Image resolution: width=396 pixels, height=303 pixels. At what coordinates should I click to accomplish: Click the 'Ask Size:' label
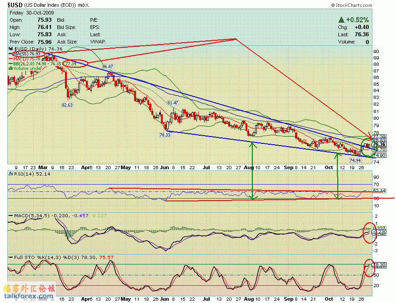pos(67,42)
